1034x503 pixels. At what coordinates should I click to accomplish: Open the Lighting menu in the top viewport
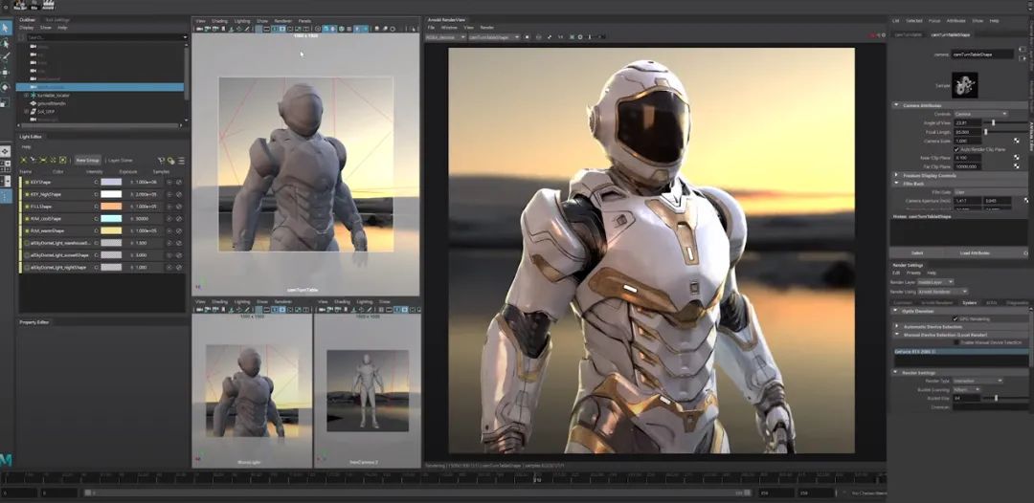(240, 20)
